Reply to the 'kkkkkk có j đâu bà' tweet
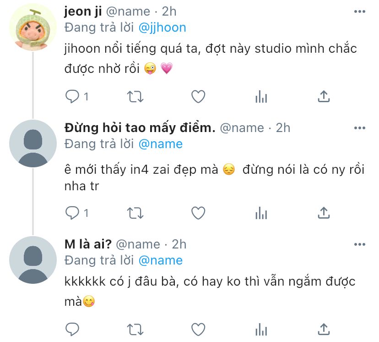Image resolution: width=379 pixels, height=342 pixels. [73, 329]
